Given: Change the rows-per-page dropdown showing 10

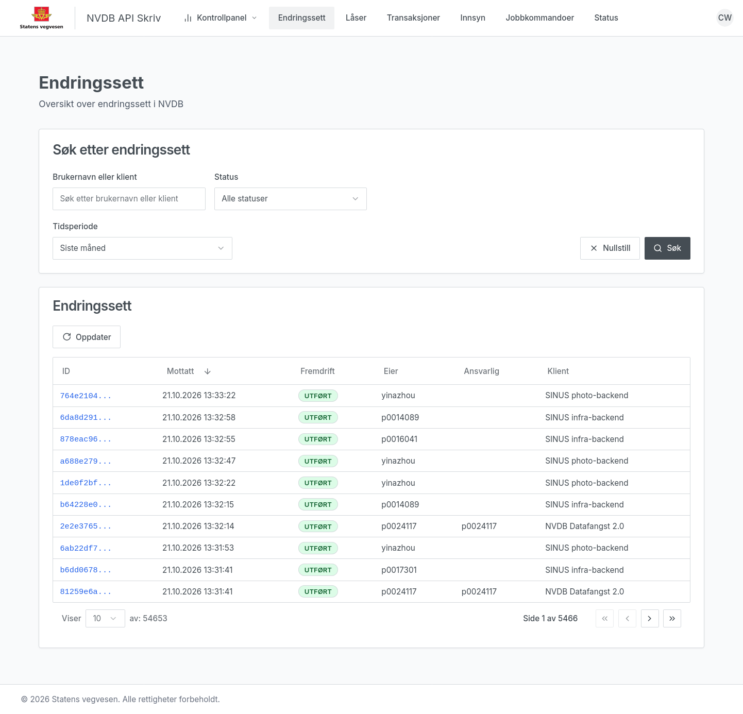Looking at the screenshot, I should 105,618.
